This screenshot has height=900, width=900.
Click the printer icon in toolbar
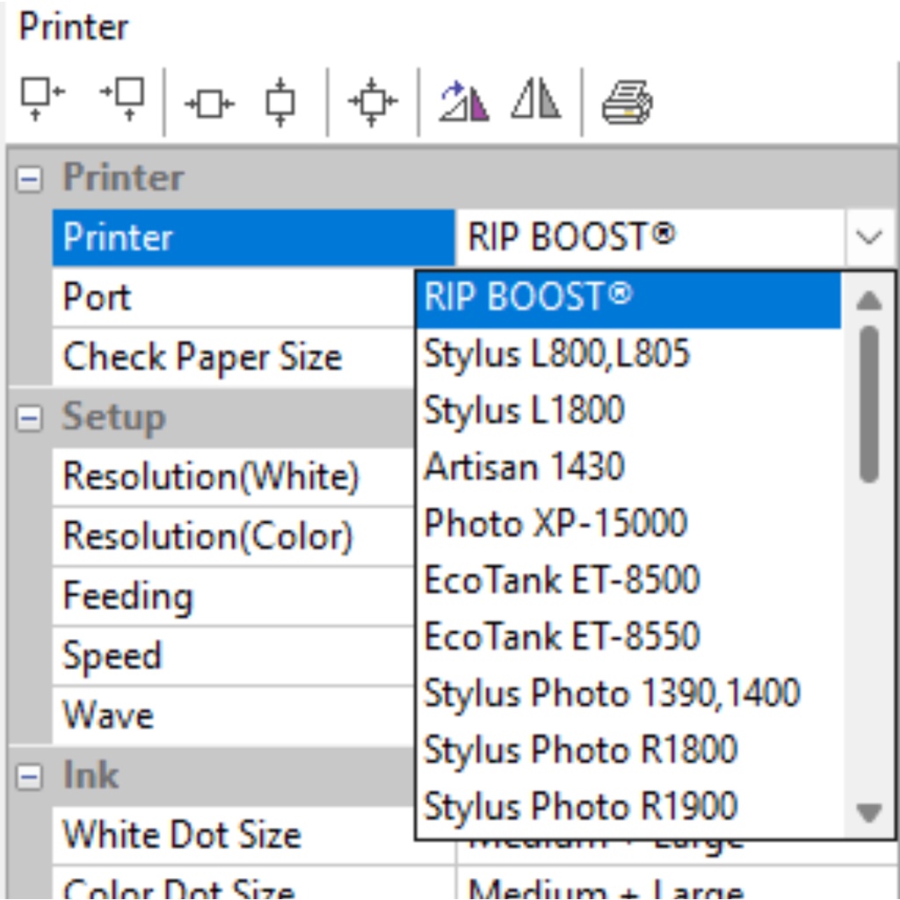[x=627, y=101]
